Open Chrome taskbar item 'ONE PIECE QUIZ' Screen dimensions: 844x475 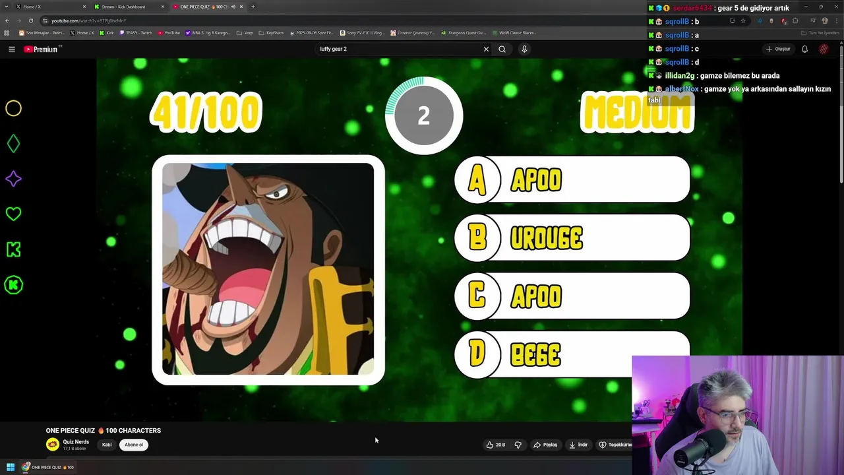tap(49, 467)
